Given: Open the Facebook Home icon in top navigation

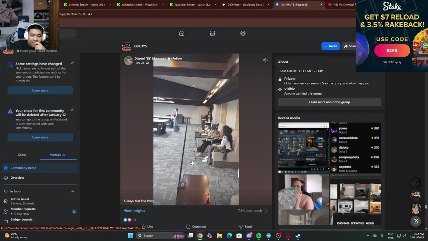Looking at the screenshot, I should pyautogui.click(x=182, y=33).
